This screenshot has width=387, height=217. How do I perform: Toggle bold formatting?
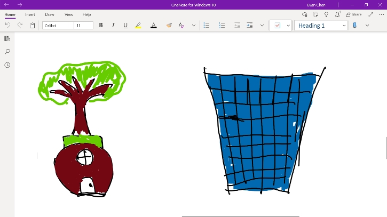click(x=101, y=25)
